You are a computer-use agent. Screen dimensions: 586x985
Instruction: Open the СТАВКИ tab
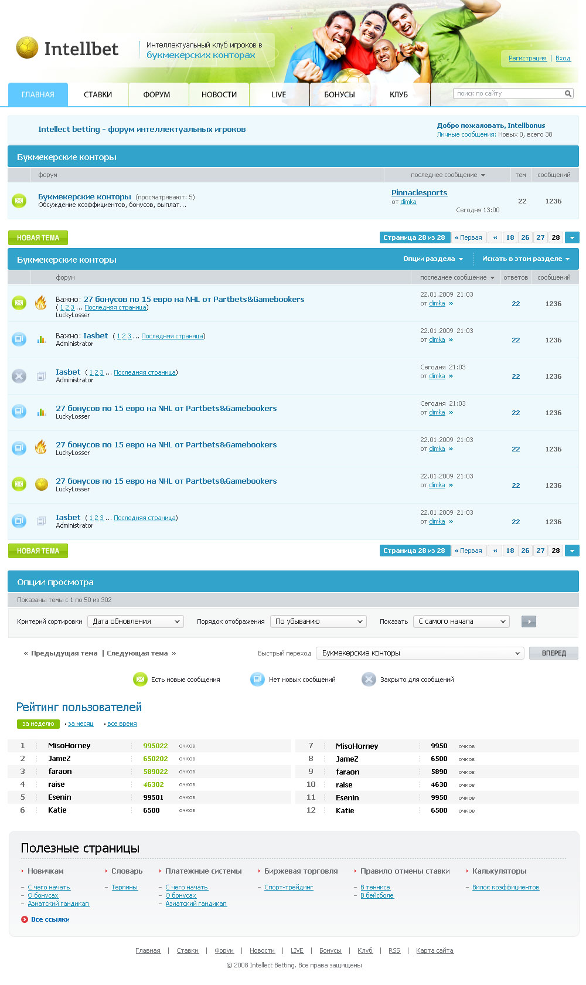[x=98, y=94]
